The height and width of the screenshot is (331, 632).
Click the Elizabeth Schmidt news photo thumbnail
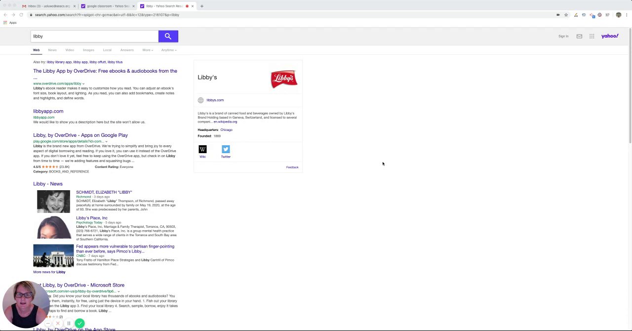[53, 201]
